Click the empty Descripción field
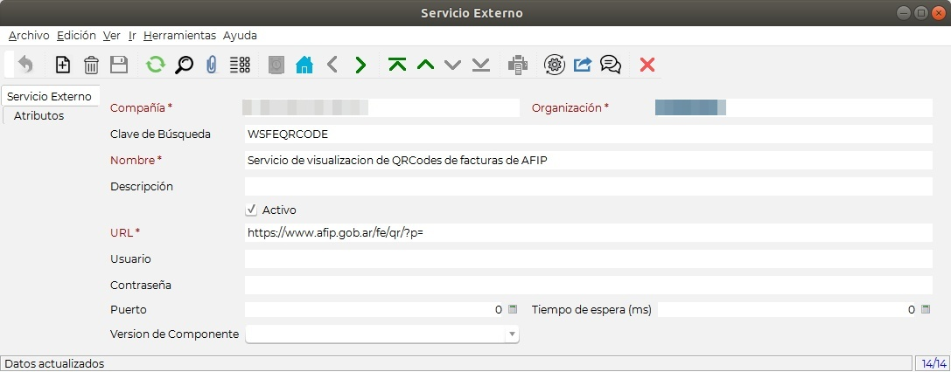 coord(588,186)
